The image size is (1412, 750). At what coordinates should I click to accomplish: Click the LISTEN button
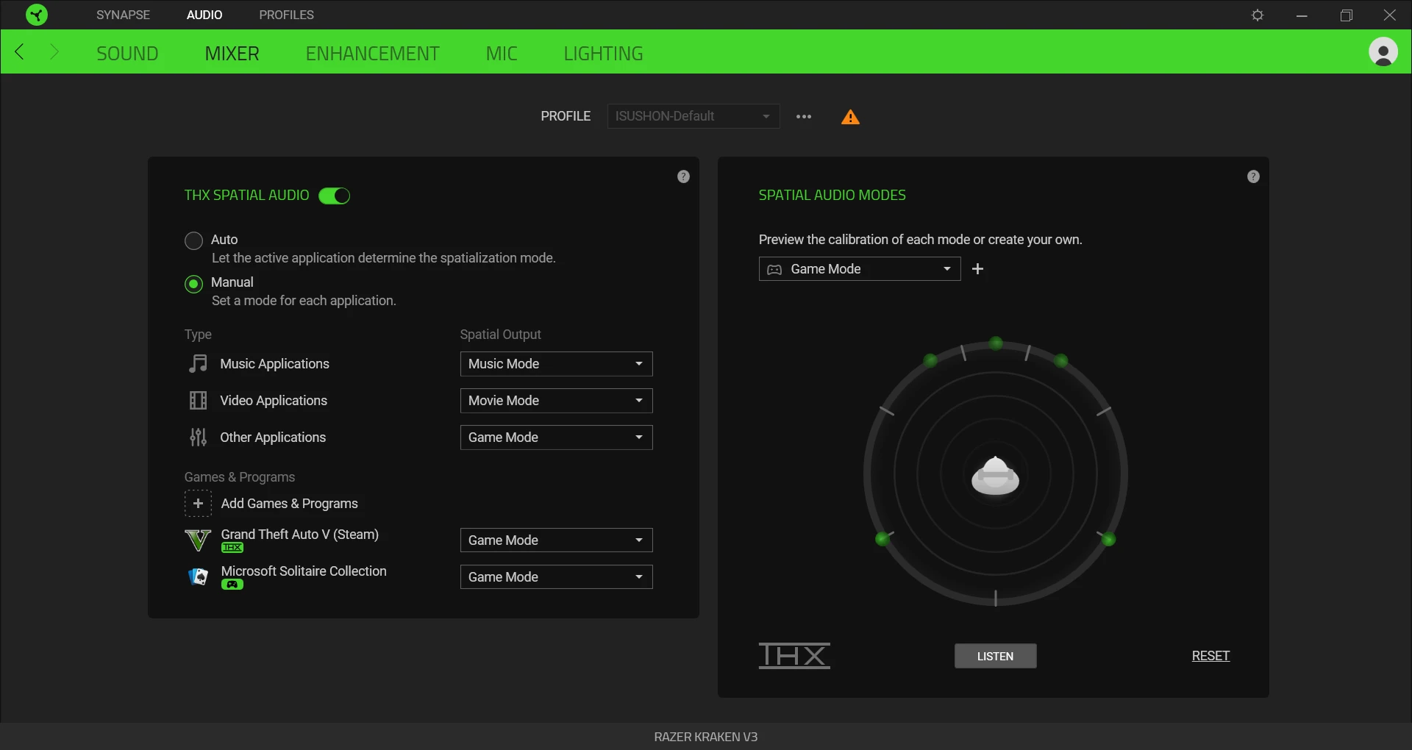tap(995, 656)
